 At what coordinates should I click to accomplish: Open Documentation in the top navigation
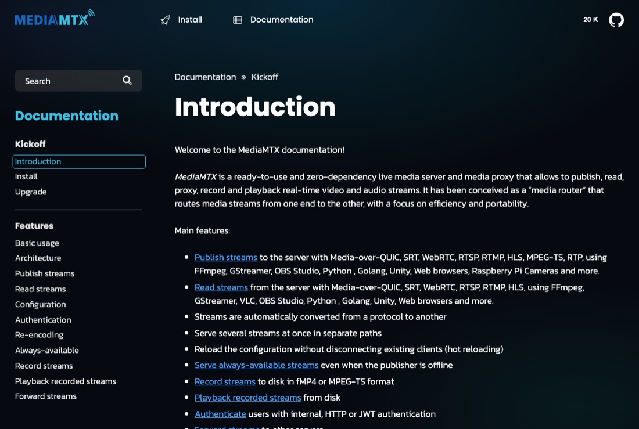tap(282, 20)
